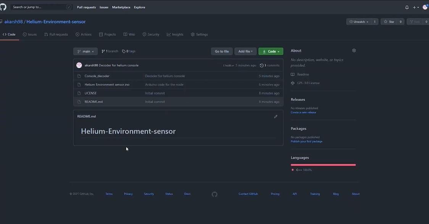
Task: Open the 3 commits history
Action: [269, 66]
